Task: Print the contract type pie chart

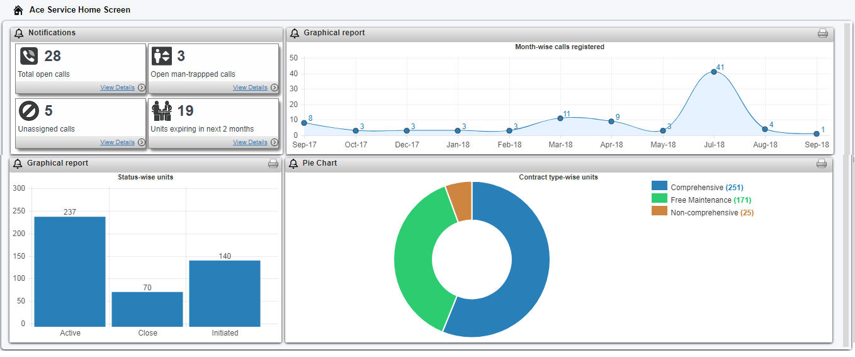Action: (x=821, y=164)
